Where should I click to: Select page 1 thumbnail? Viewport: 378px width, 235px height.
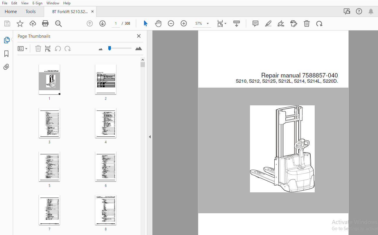(x=49, y=79)
